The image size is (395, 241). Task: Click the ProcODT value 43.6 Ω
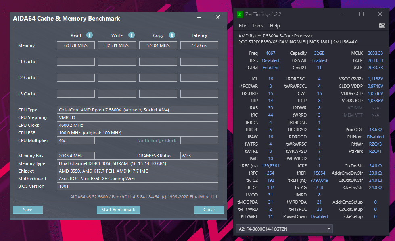click(375, 130)
